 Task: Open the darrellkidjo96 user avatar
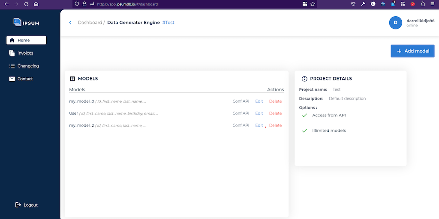click(395, 23)
